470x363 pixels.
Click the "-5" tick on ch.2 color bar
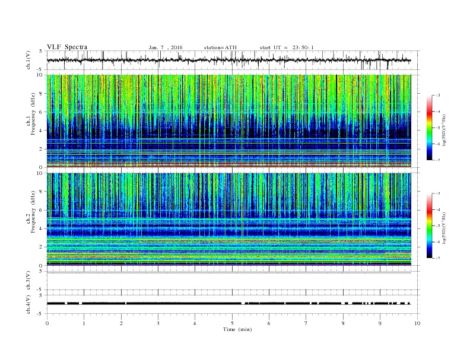[438, 225]
